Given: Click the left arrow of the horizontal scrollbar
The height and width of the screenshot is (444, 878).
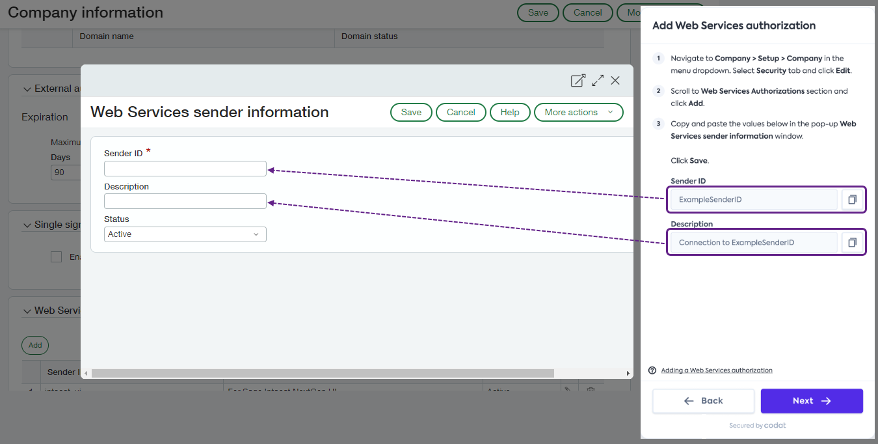Looking at the screenshot, I should pos(86,373).
